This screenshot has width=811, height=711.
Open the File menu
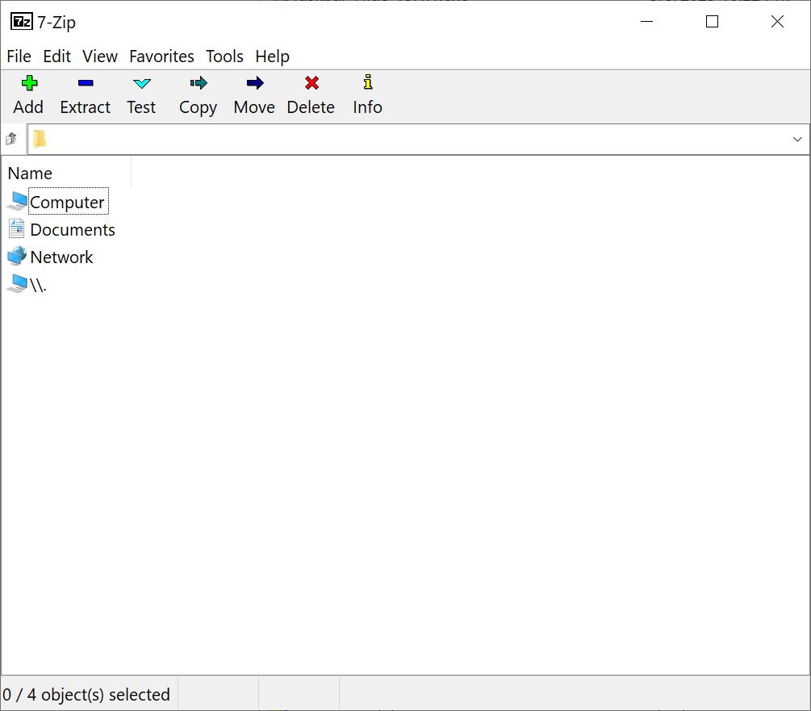(x=19, y=56)
